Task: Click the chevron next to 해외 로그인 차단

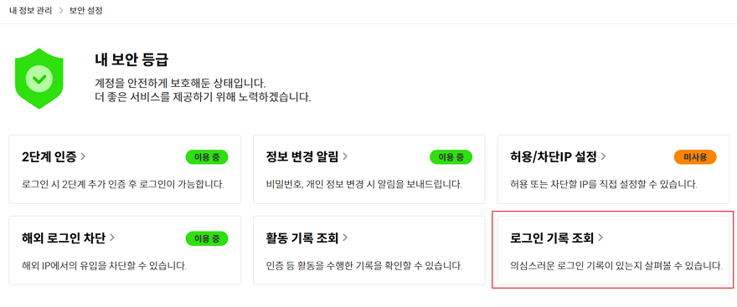Action: coord(112,238)
